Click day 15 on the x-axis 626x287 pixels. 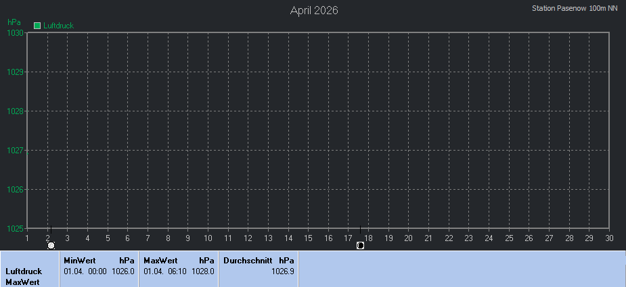tap(308, 238)
